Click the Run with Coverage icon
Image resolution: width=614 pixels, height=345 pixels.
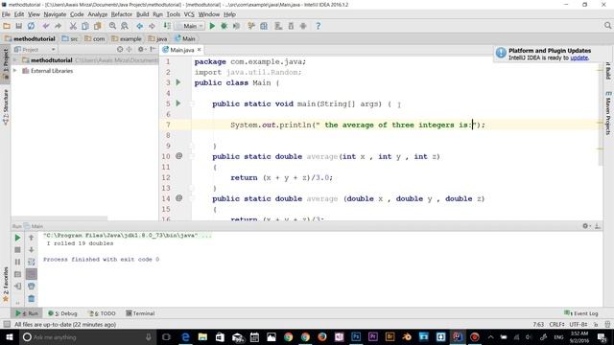236,26
